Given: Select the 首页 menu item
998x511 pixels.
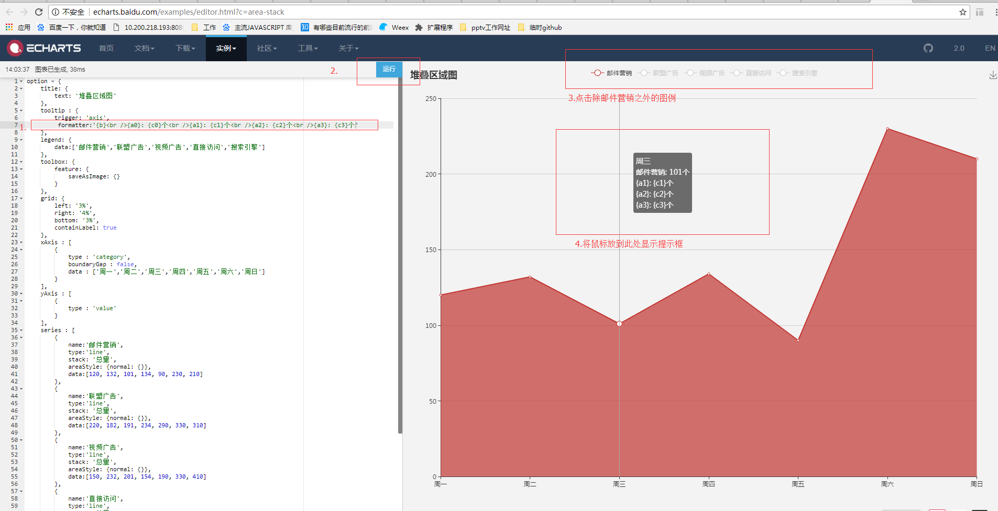Looking at the screenshot, I should 106,48.
